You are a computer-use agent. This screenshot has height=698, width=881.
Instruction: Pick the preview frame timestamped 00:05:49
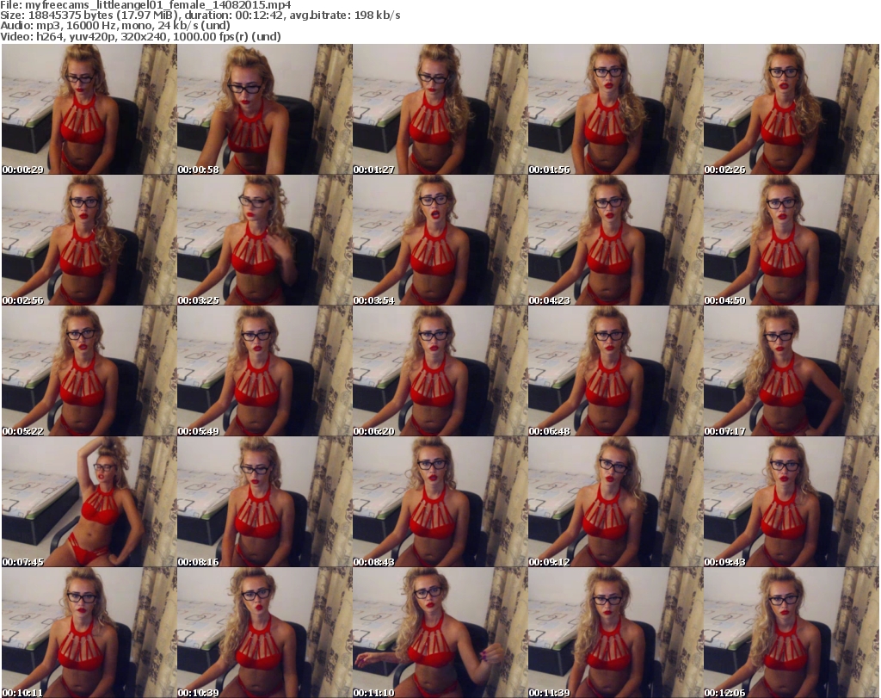265,371
